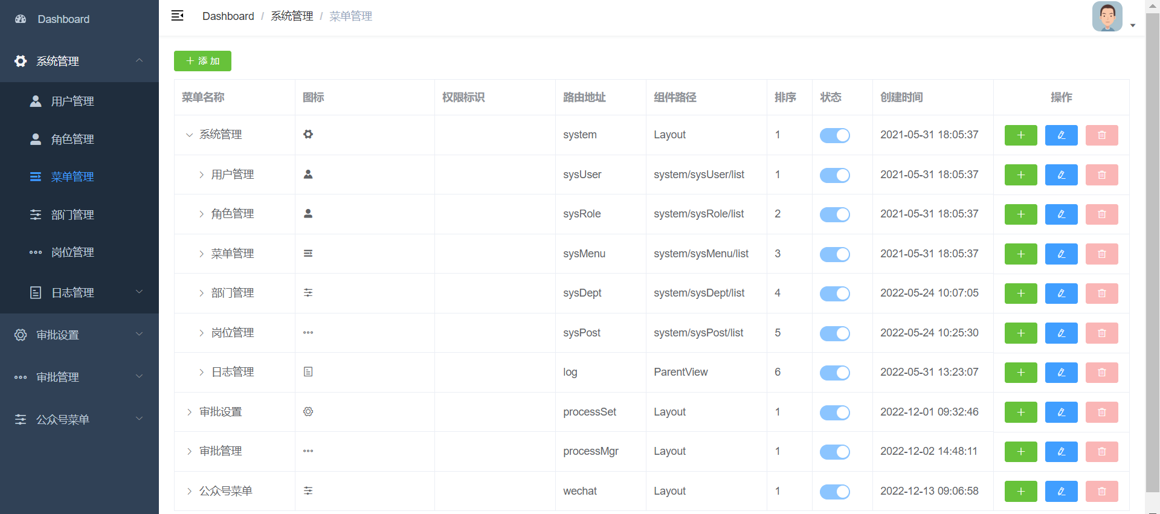Toggle status switch for the sysPost row
Image resolution: width=1160 pixels, height=514 pixels.
point(835,333)
